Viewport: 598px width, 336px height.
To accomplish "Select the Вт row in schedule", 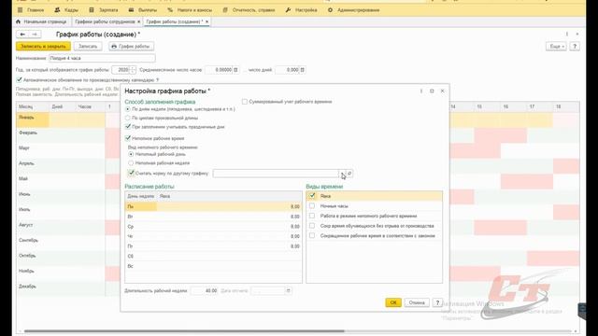I will [x=213, y=217].
